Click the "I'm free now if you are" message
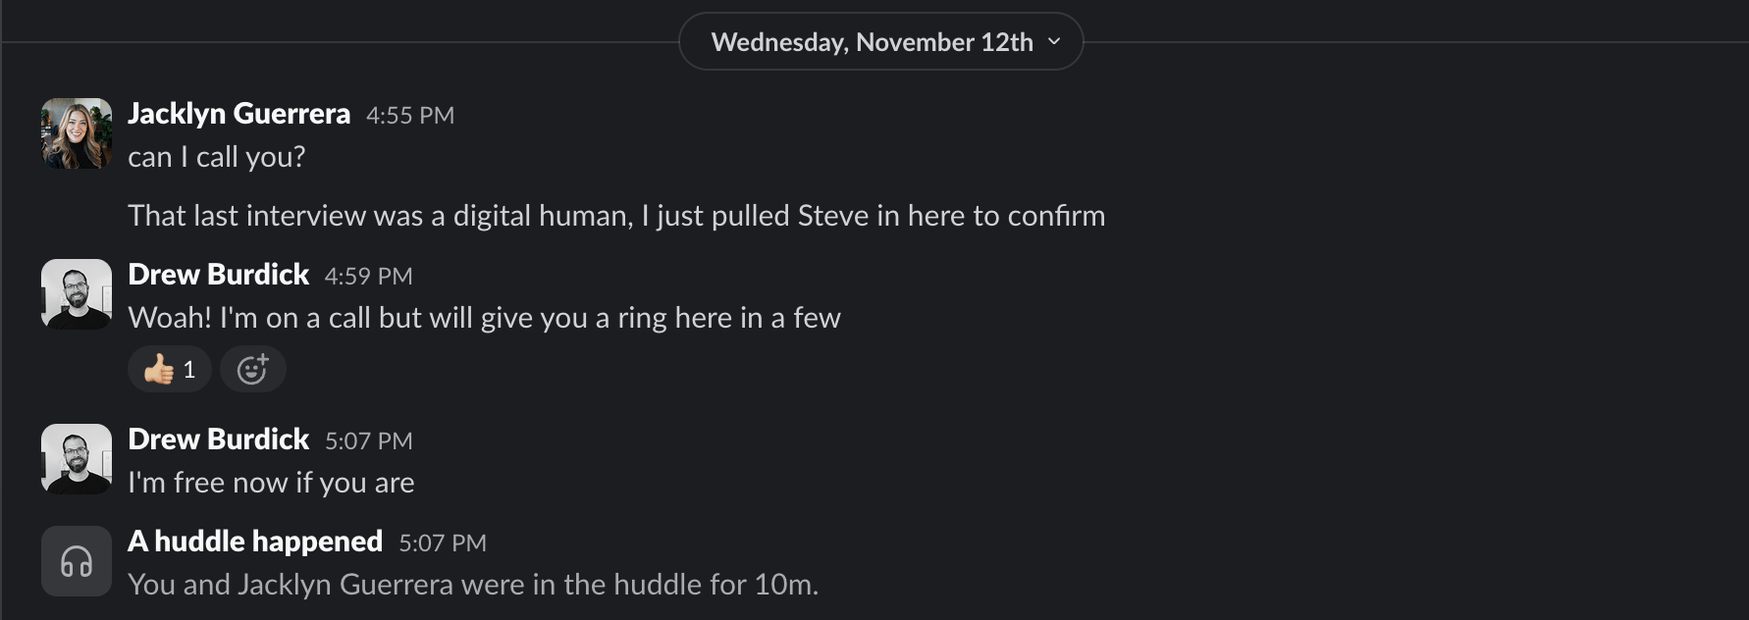This screenshot has width=1749, height=620. 271,483
